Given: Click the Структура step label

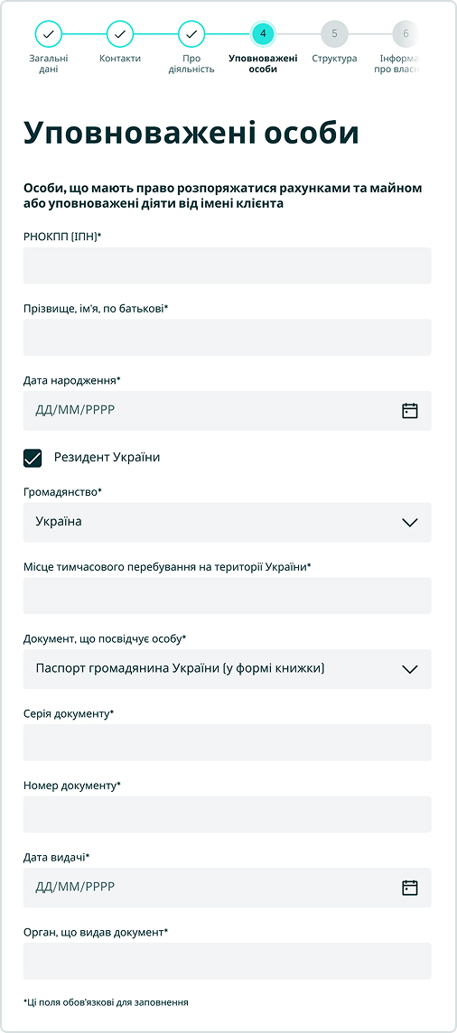Looking at the screenshot, I should pyautogui.click(x=334, y=59).
